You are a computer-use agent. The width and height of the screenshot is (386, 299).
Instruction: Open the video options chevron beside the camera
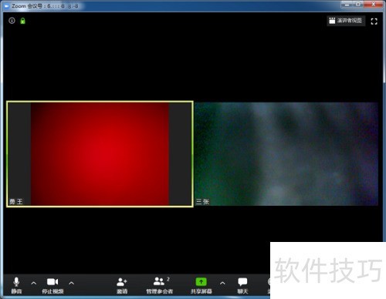pos(72,283)
